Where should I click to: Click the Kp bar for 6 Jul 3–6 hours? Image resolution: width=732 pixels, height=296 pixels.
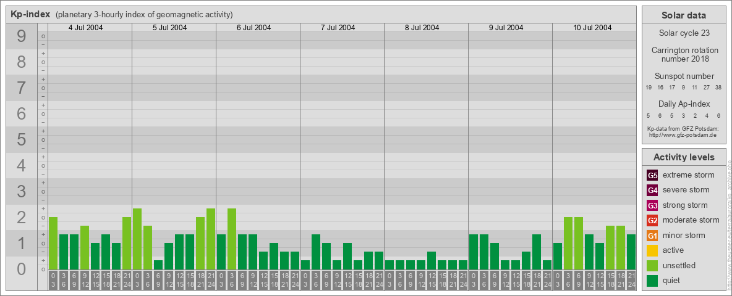pos(232,239)
